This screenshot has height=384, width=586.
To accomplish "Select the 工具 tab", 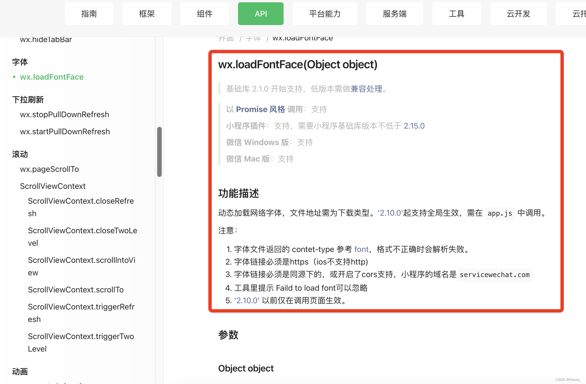I will tap(456, 13).
